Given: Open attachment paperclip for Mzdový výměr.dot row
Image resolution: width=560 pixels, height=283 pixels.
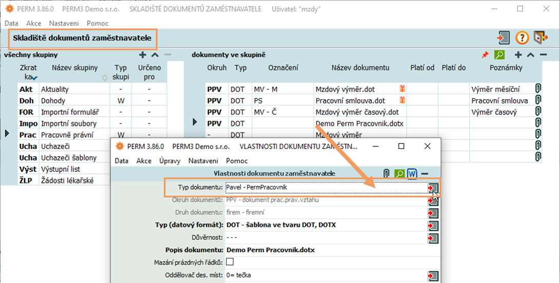Looking at the screenshot, I should click(x=538, y=89).
